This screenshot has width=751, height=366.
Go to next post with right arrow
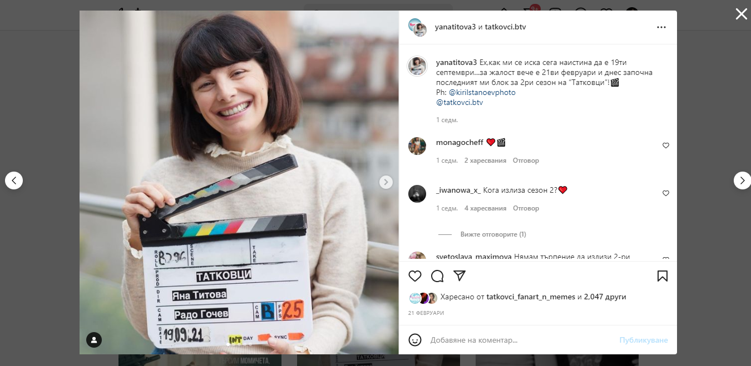[742, 181]
